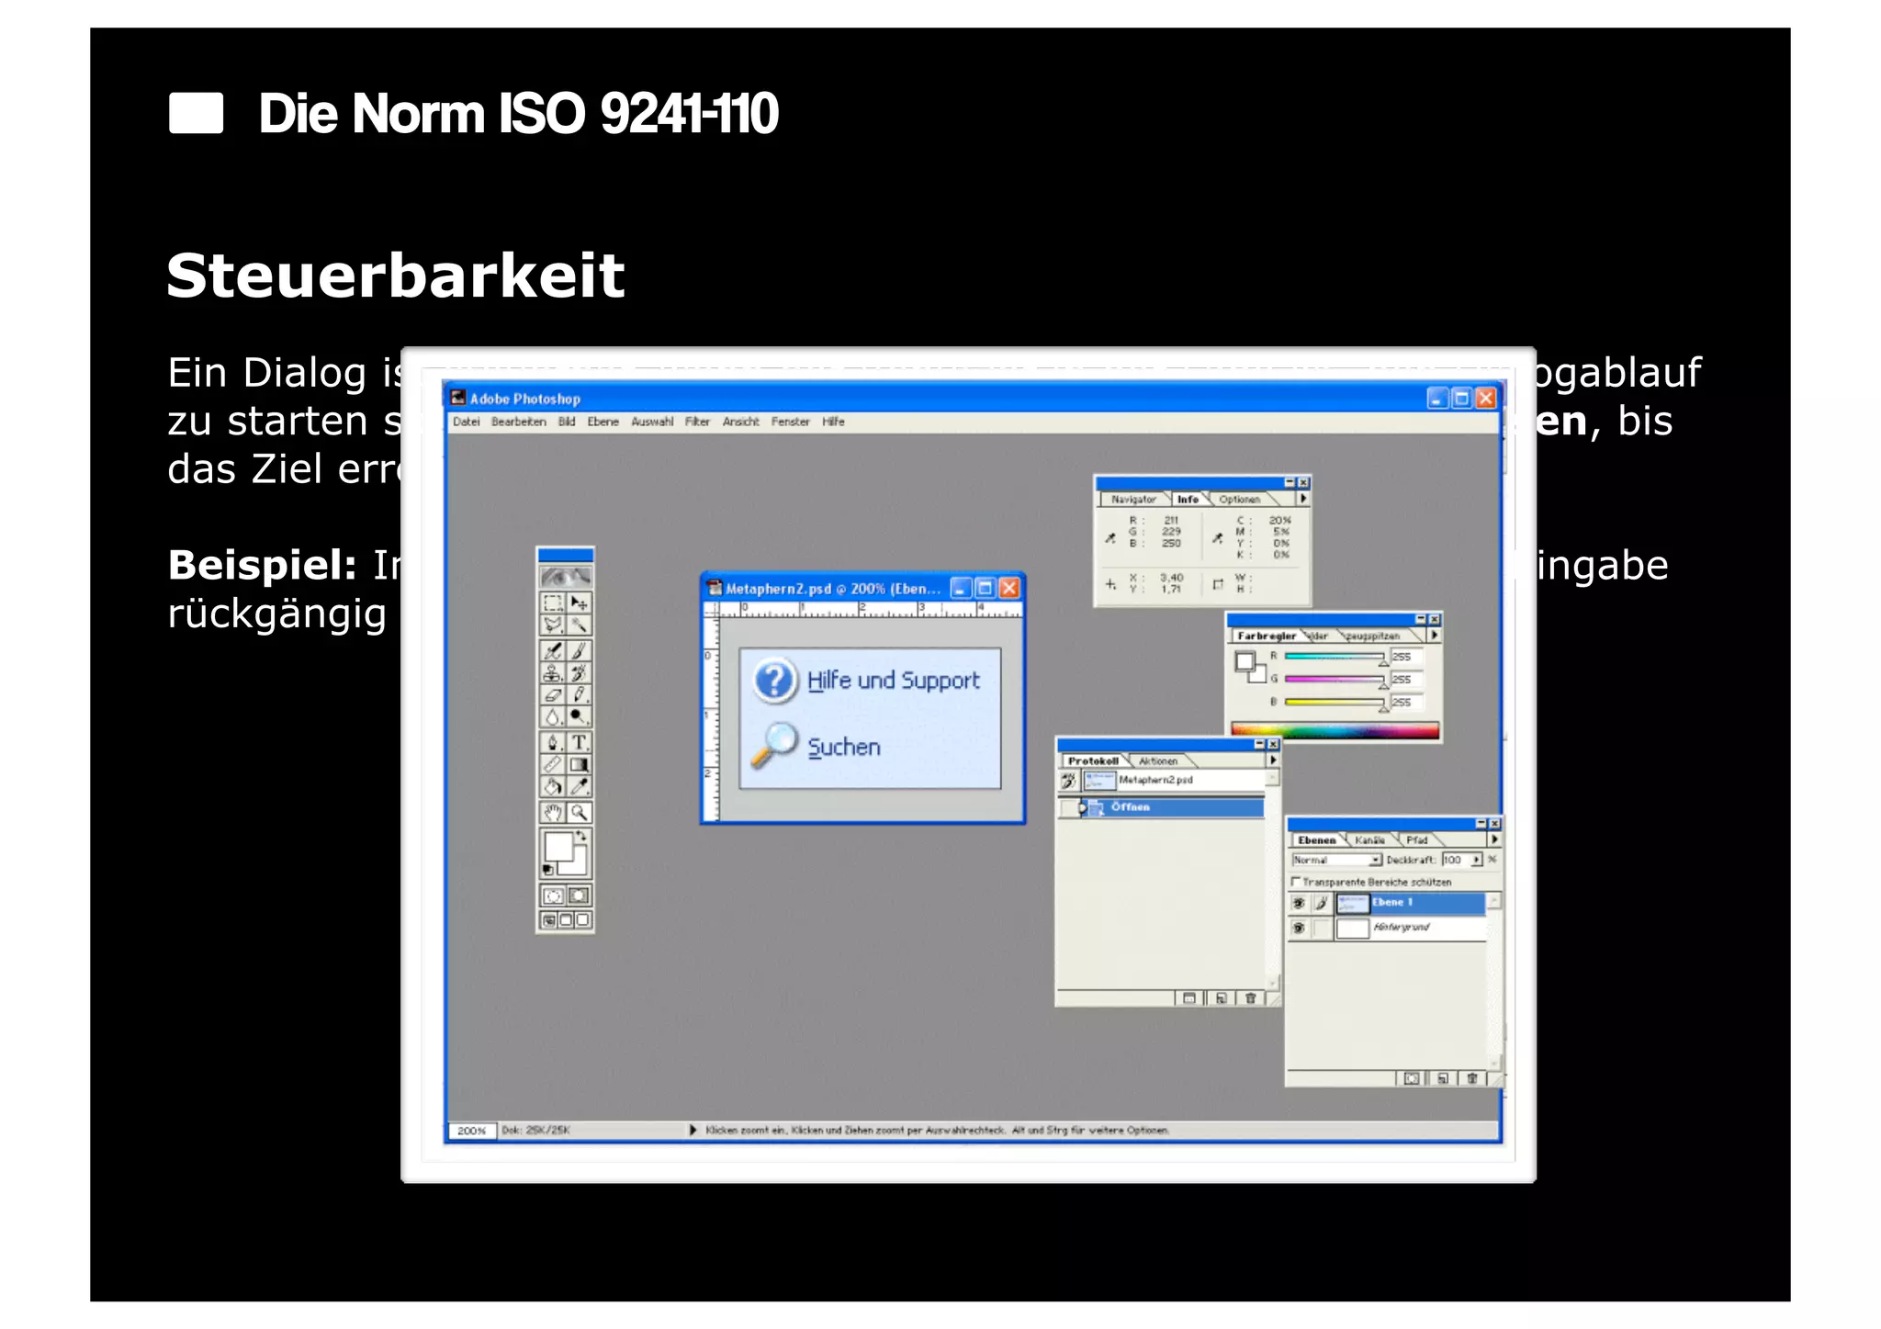The width and height of the screenshot is (1881, 1329).
Task: Open the Bearbeiten menu
Action: pos(519,422)
